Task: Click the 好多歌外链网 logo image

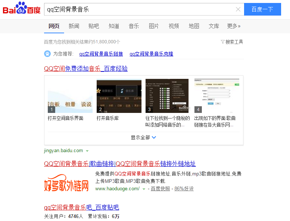Action: click(x=66, y=183)
